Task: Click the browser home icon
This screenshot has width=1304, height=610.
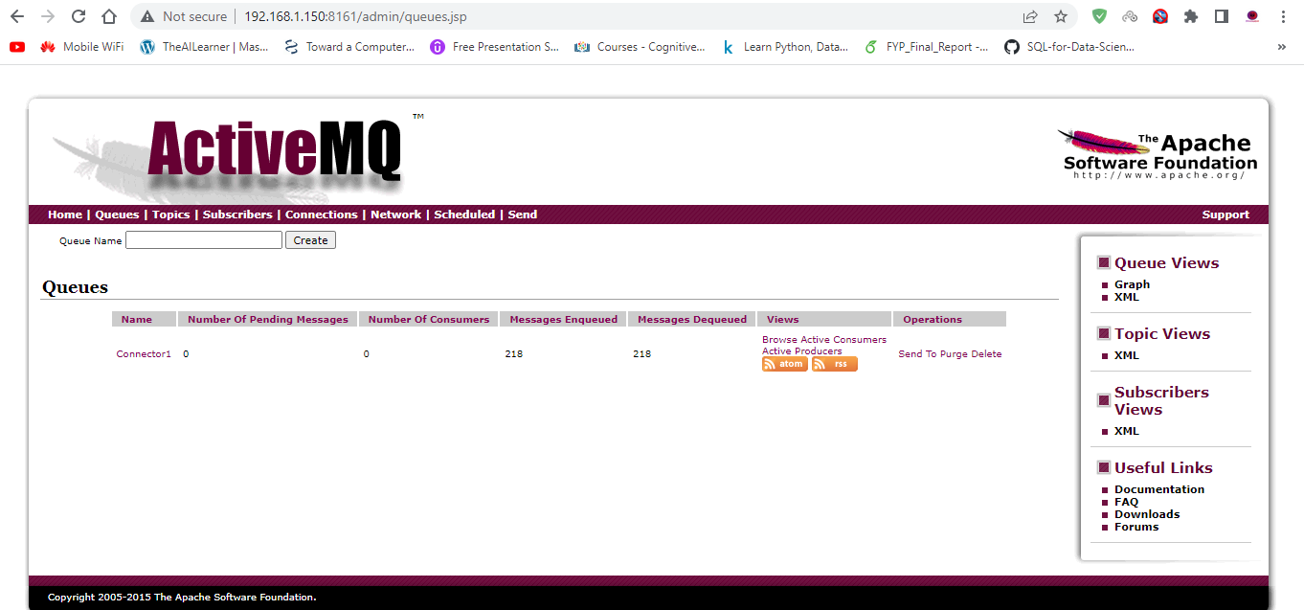Action: [109, 16]
